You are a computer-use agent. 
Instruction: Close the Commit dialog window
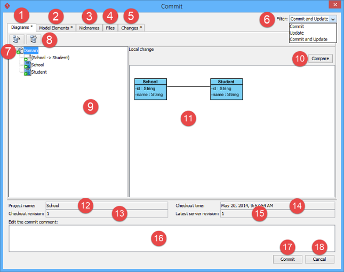335,5
